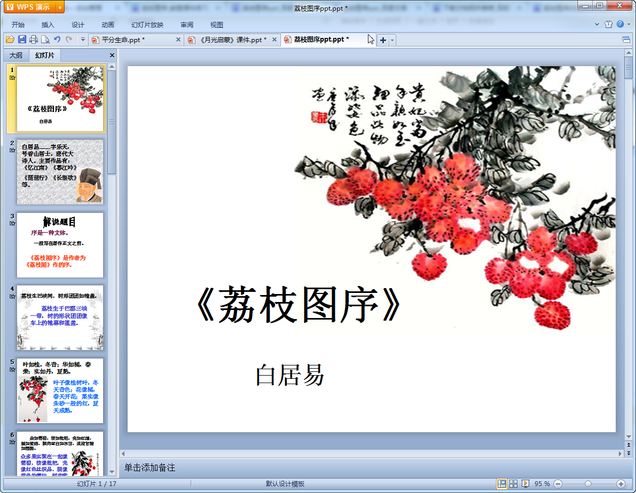
Task: Open print preview from the magnifier page icon
Action: 45,39
